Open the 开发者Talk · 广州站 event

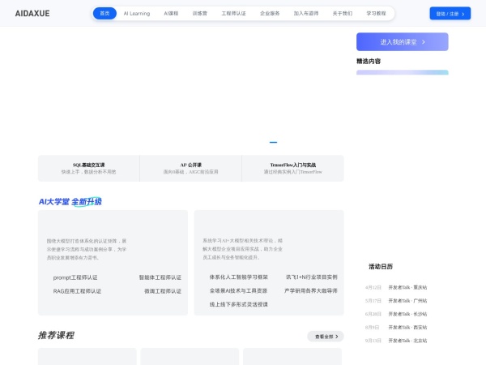click(407, 301)
